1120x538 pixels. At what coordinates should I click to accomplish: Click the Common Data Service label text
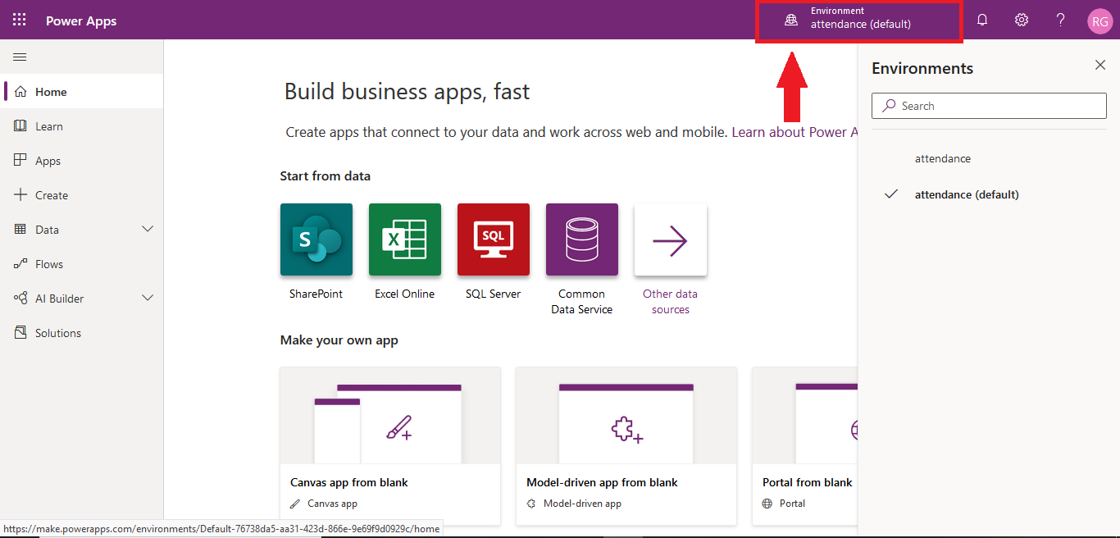(582, 302)
